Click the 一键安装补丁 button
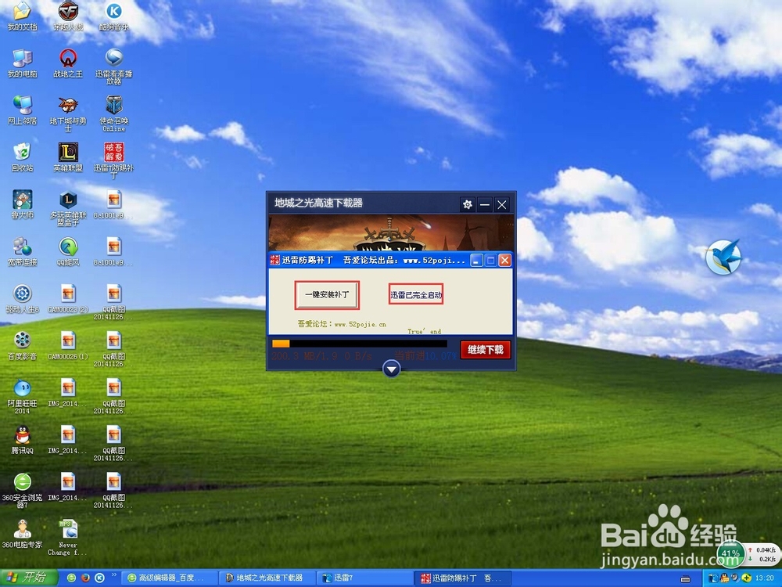This screenshot has height=587, width=782. pos(327,295)
